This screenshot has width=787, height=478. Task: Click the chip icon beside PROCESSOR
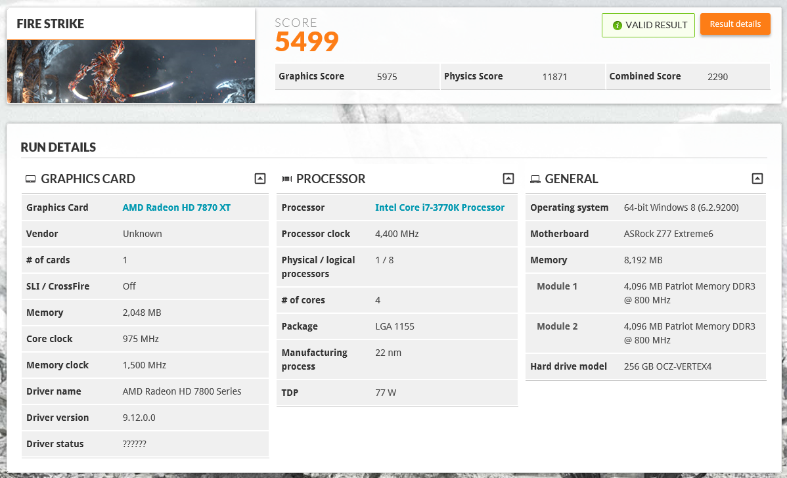pos(286,179)
